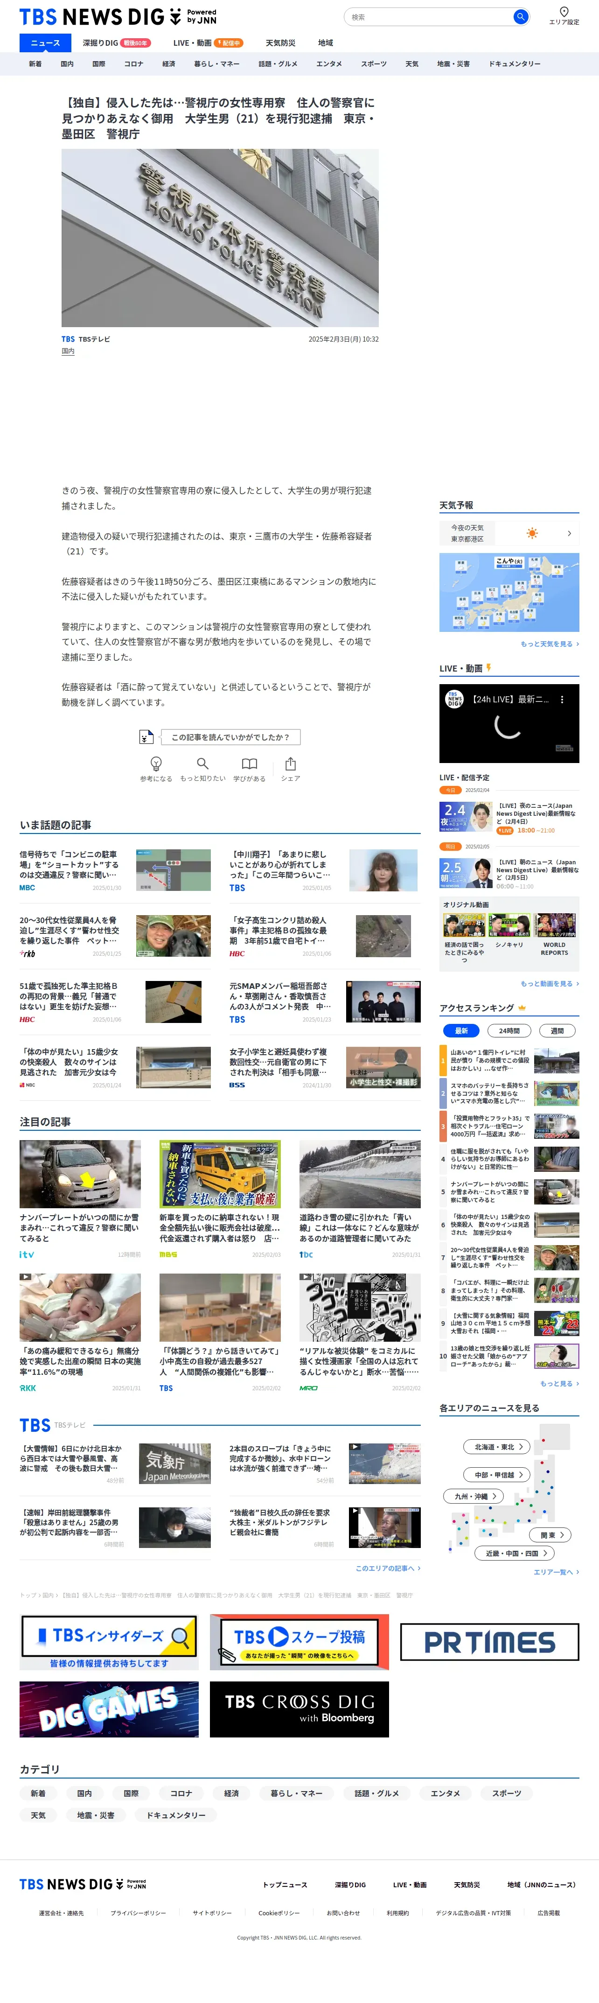
Task: Open 国内 in the category navigation bar
Action: click(67, 64)
